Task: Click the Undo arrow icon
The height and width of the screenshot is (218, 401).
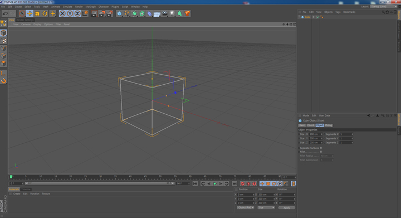Action: click(x=5, y=13)
